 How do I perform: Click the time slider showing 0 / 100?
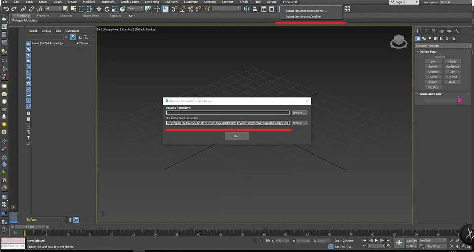30,227
